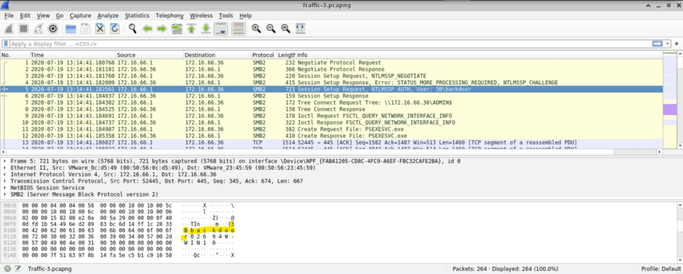Open the Analyze menu
The width and height of the screenshot is (683, 274).
tap(108, 15)
